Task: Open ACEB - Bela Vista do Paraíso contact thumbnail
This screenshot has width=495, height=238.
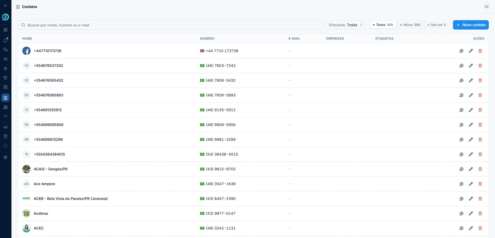Action: [x=26, y=199]
